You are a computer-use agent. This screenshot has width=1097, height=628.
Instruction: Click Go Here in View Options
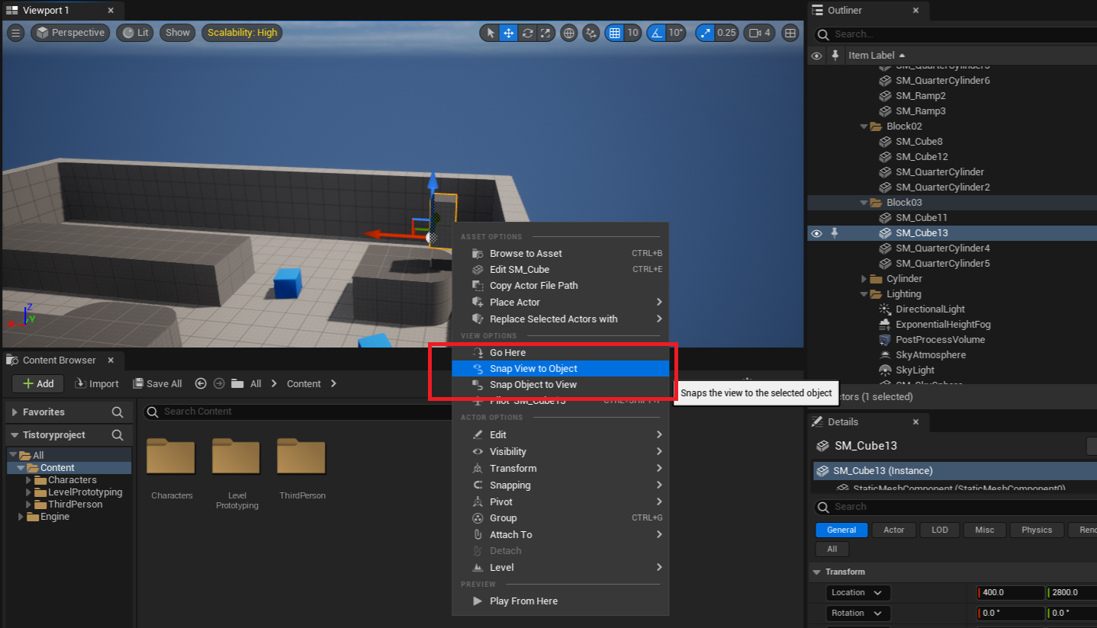pos(560,353)
